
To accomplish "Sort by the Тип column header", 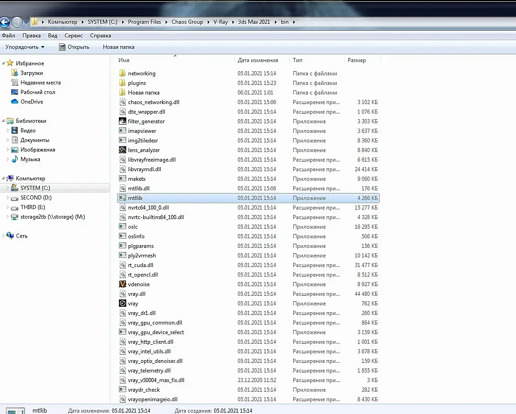I will click(x=317, y=60).
